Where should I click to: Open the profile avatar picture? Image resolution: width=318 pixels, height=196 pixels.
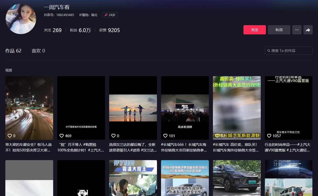21,19
